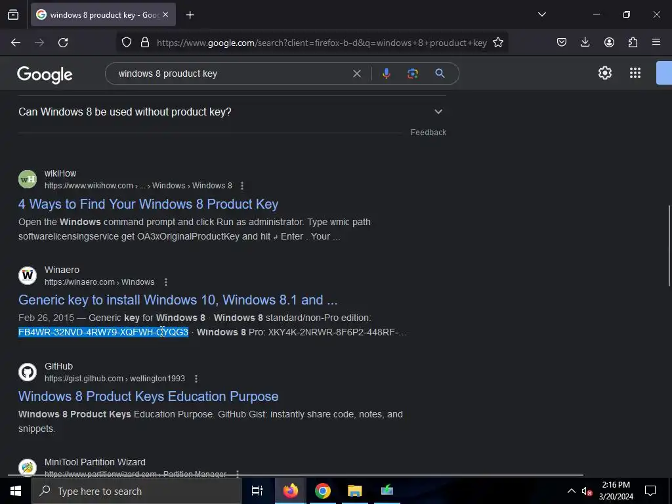Viewport: 672px width, 504px height.
Task: Close the windows 8 prouduct key tab
Action: tap(165, 14)
